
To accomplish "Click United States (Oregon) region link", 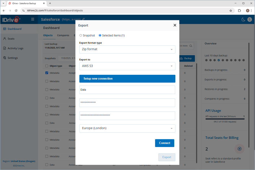I will [23, 161].
